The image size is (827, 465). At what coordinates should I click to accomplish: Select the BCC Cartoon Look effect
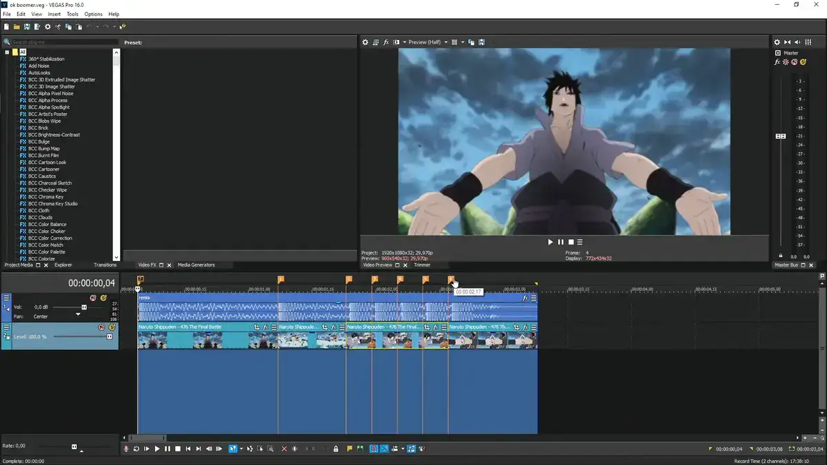(48, 163)
